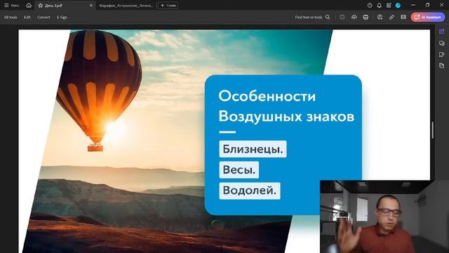Go to the Home view icon
Screen dimensions: 449x253
29,6
